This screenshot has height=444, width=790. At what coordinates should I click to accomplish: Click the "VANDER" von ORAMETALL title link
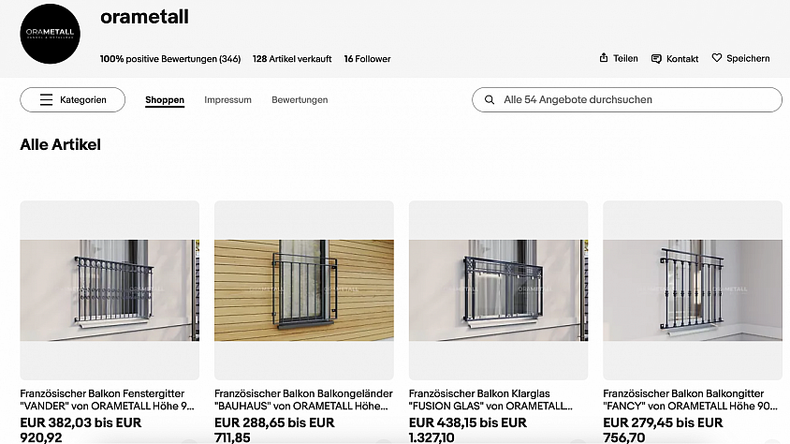[x=108, y=400]
